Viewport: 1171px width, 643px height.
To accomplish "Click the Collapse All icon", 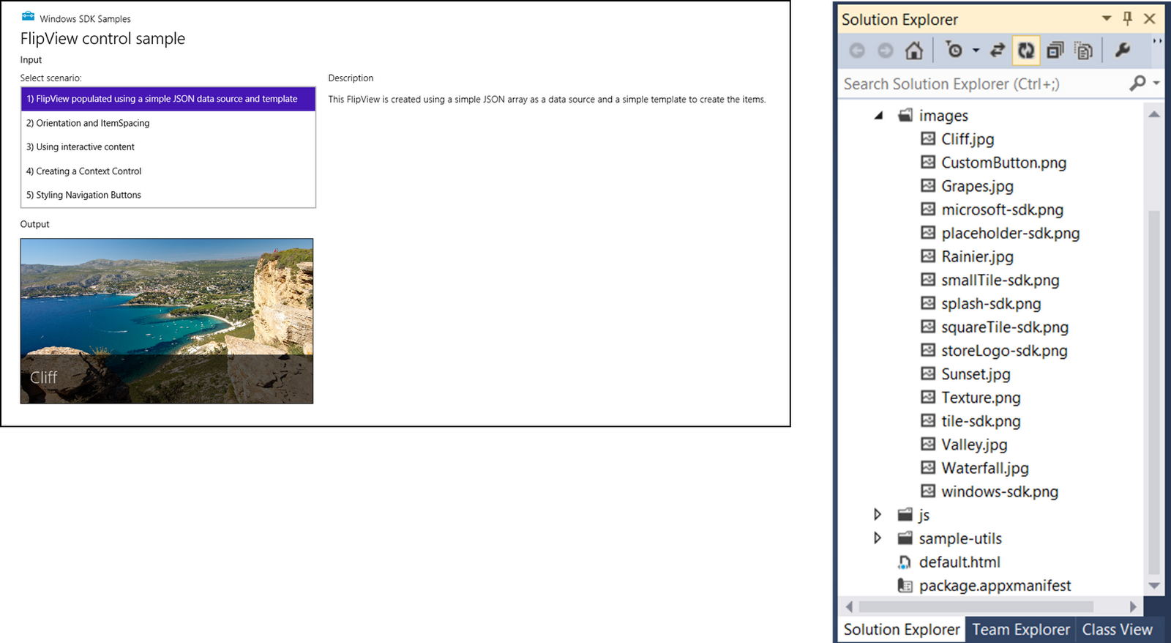I will pos(1055,51).
